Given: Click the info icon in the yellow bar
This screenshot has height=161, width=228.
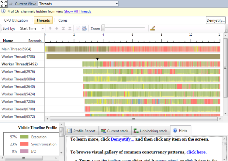Looking at the screenshot, I should click(x=3, y=11).
